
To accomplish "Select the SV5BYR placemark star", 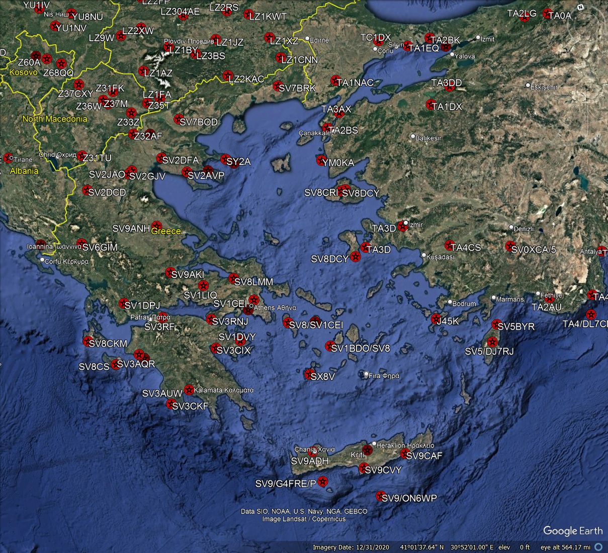I will point(496,325).
